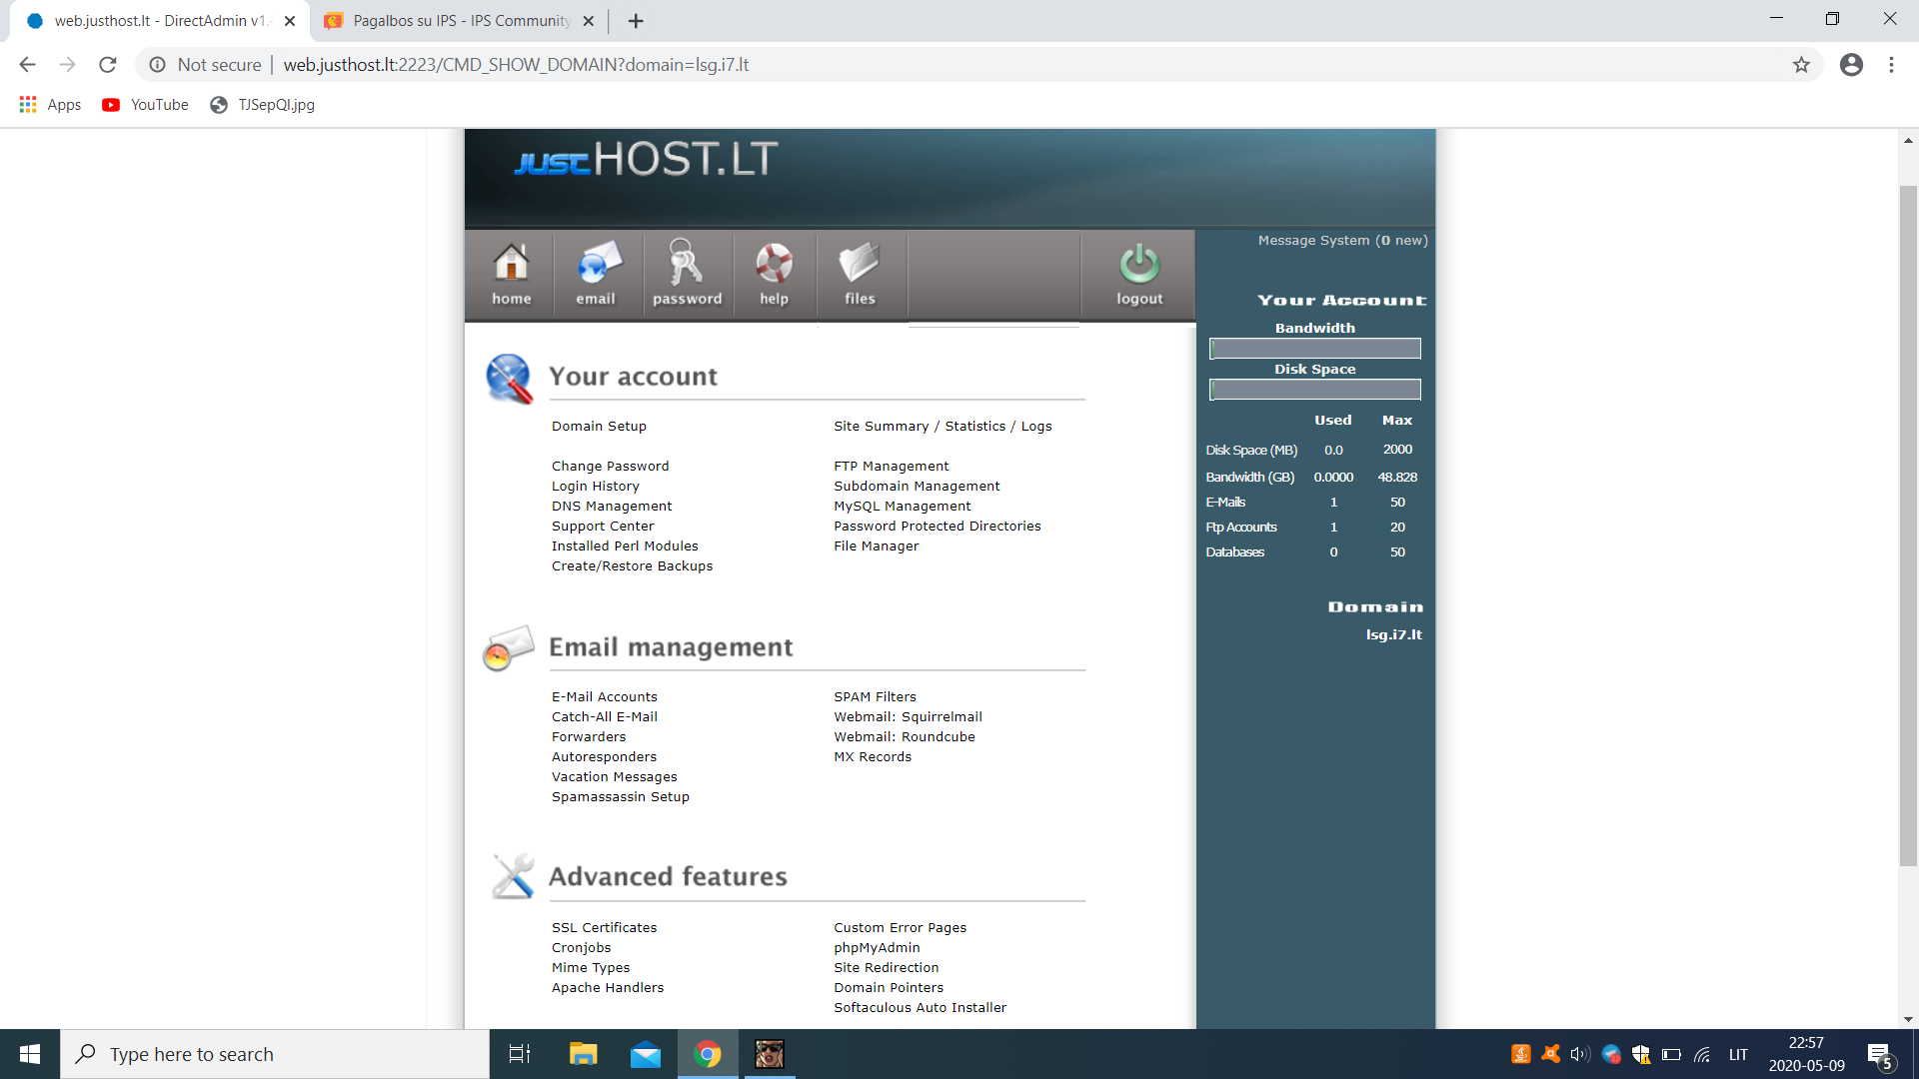Open a new browser tab
The image size is (1919, 1079).
click(636, 21)
